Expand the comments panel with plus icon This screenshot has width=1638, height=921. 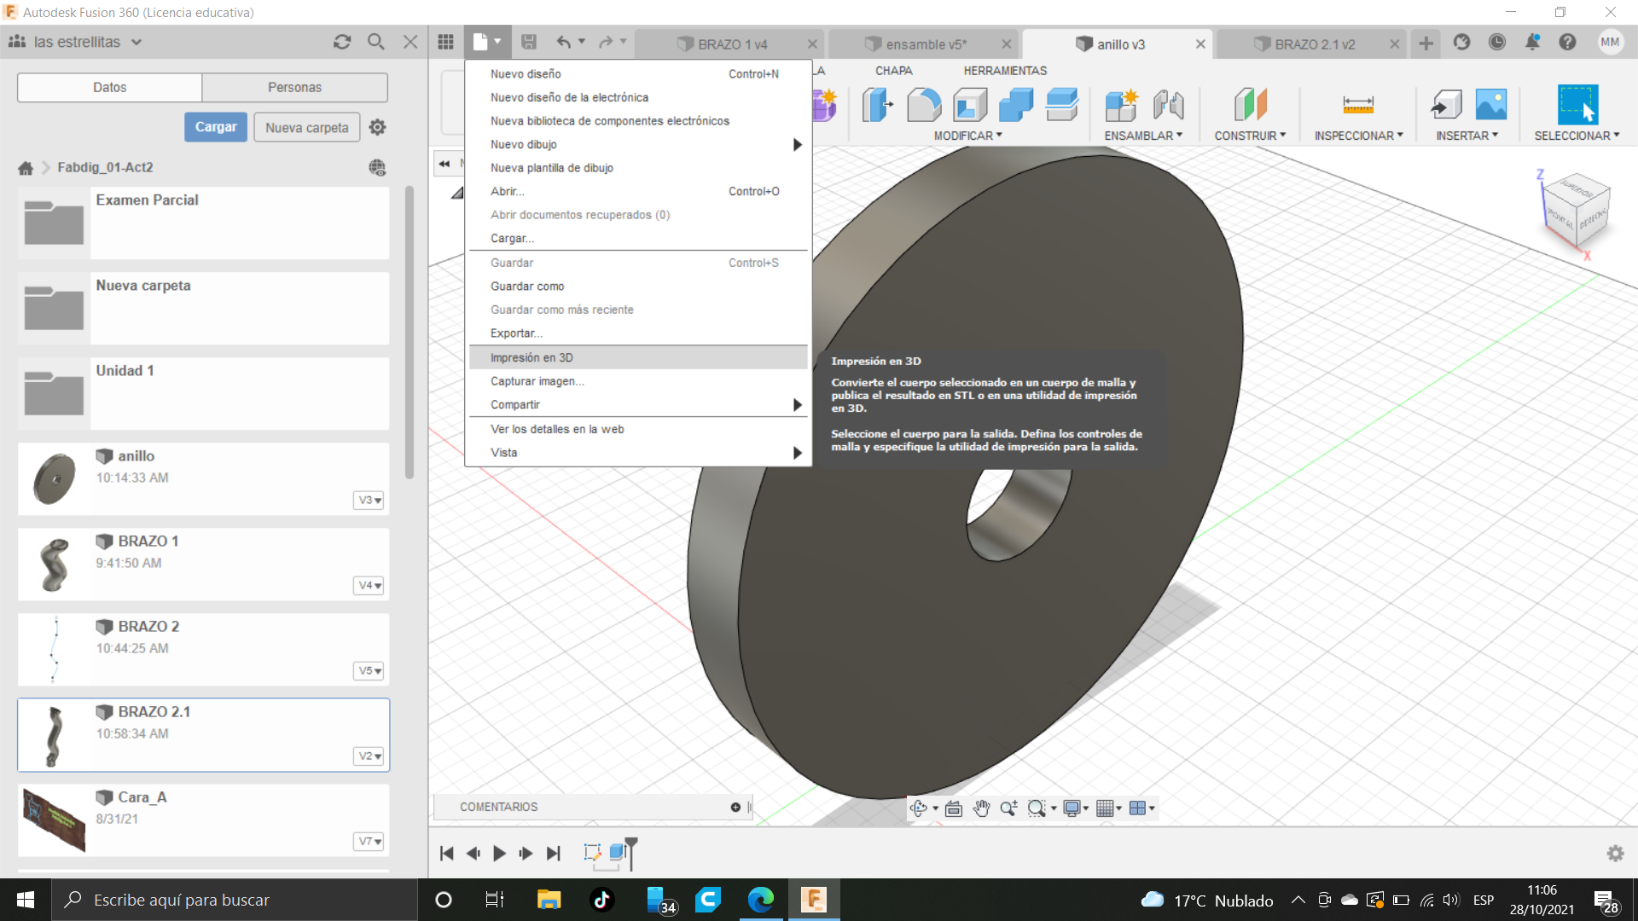pos(735,807)
